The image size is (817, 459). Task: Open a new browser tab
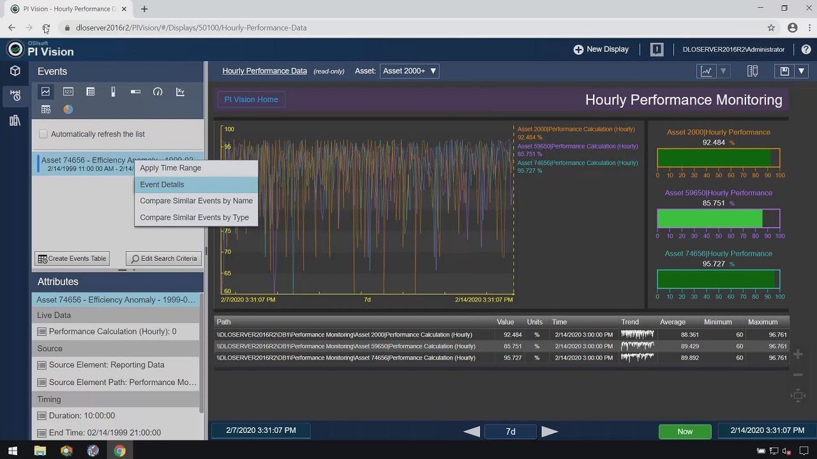click(144, 9)
